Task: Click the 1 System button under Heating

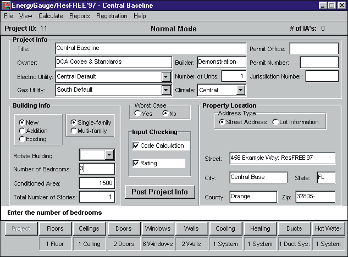Action: point(260,244)
